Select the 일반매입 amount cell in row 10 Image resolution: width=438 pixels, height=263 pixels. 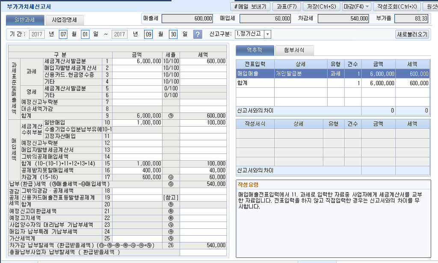tap(137, 123)
